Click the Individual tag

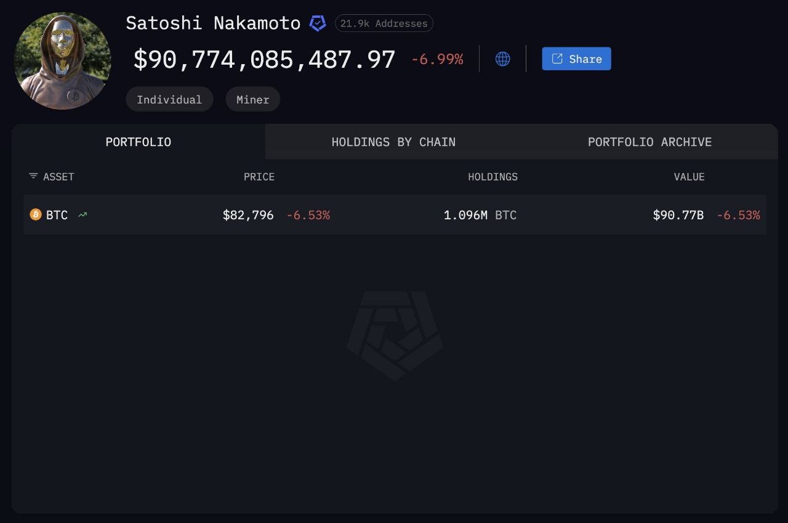pos(169,99)
